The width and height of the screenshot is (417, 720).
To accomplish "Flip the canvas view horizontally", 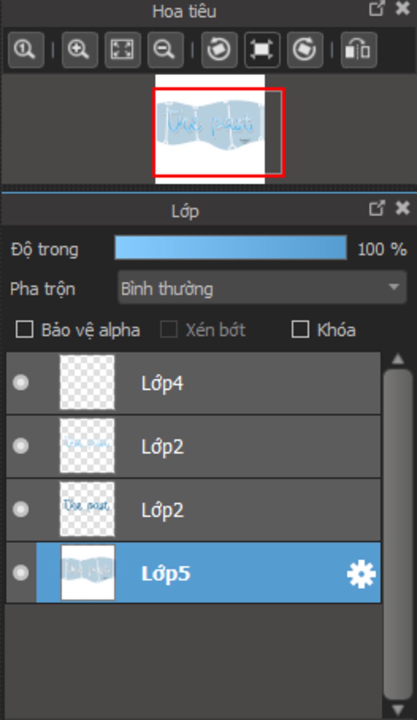I will click(x=358, y=50).
